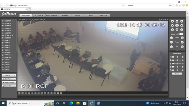Increase contrast in Image Setup
The image size is (189, 106).
183,60
